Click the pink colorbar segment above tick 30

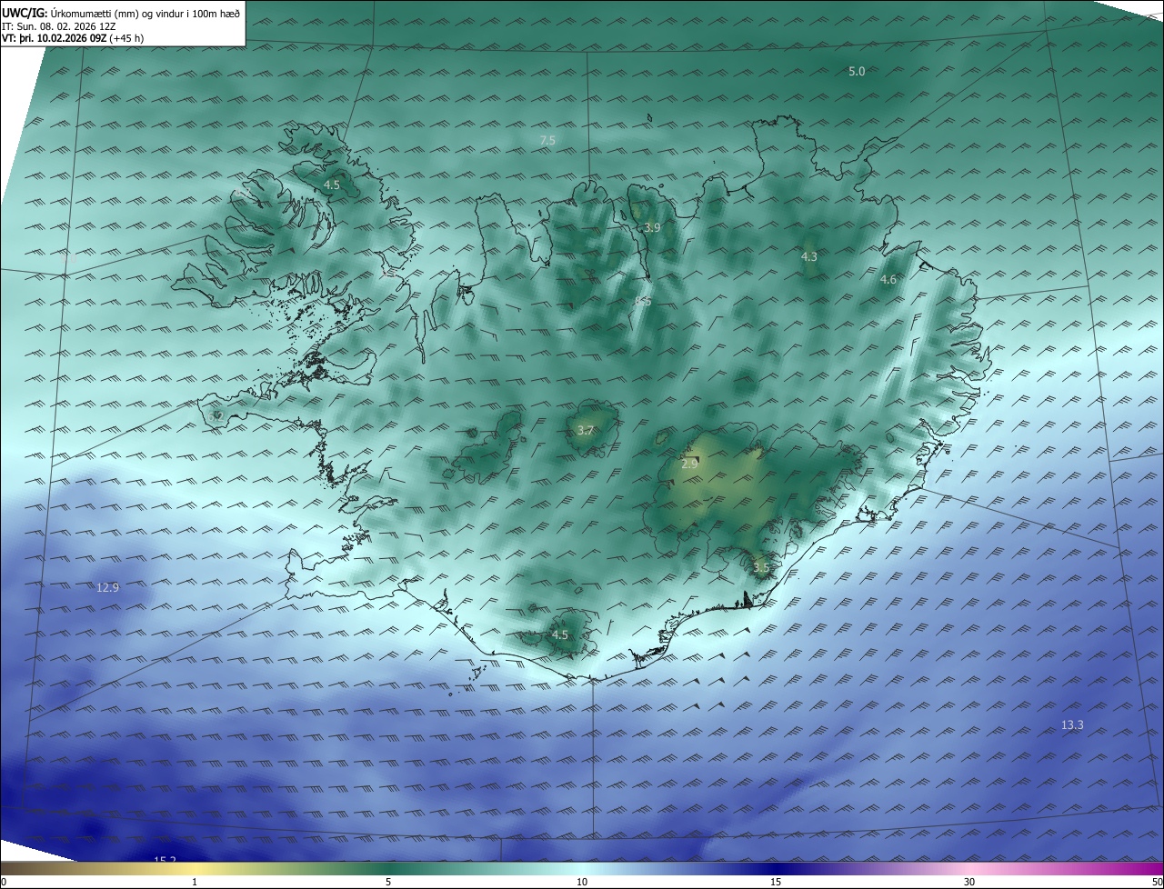[969, 869]
